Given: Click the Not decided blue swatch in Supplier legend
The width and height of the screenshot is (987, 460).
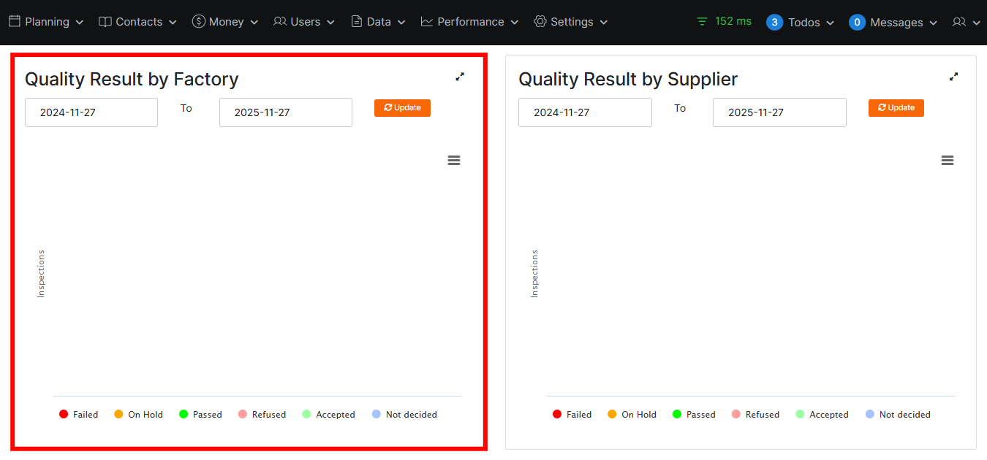Looking at the screenshot, I should (x=869, y=415).
